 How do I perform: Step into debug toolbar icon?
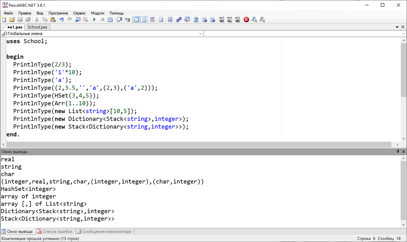click(128, 20)
